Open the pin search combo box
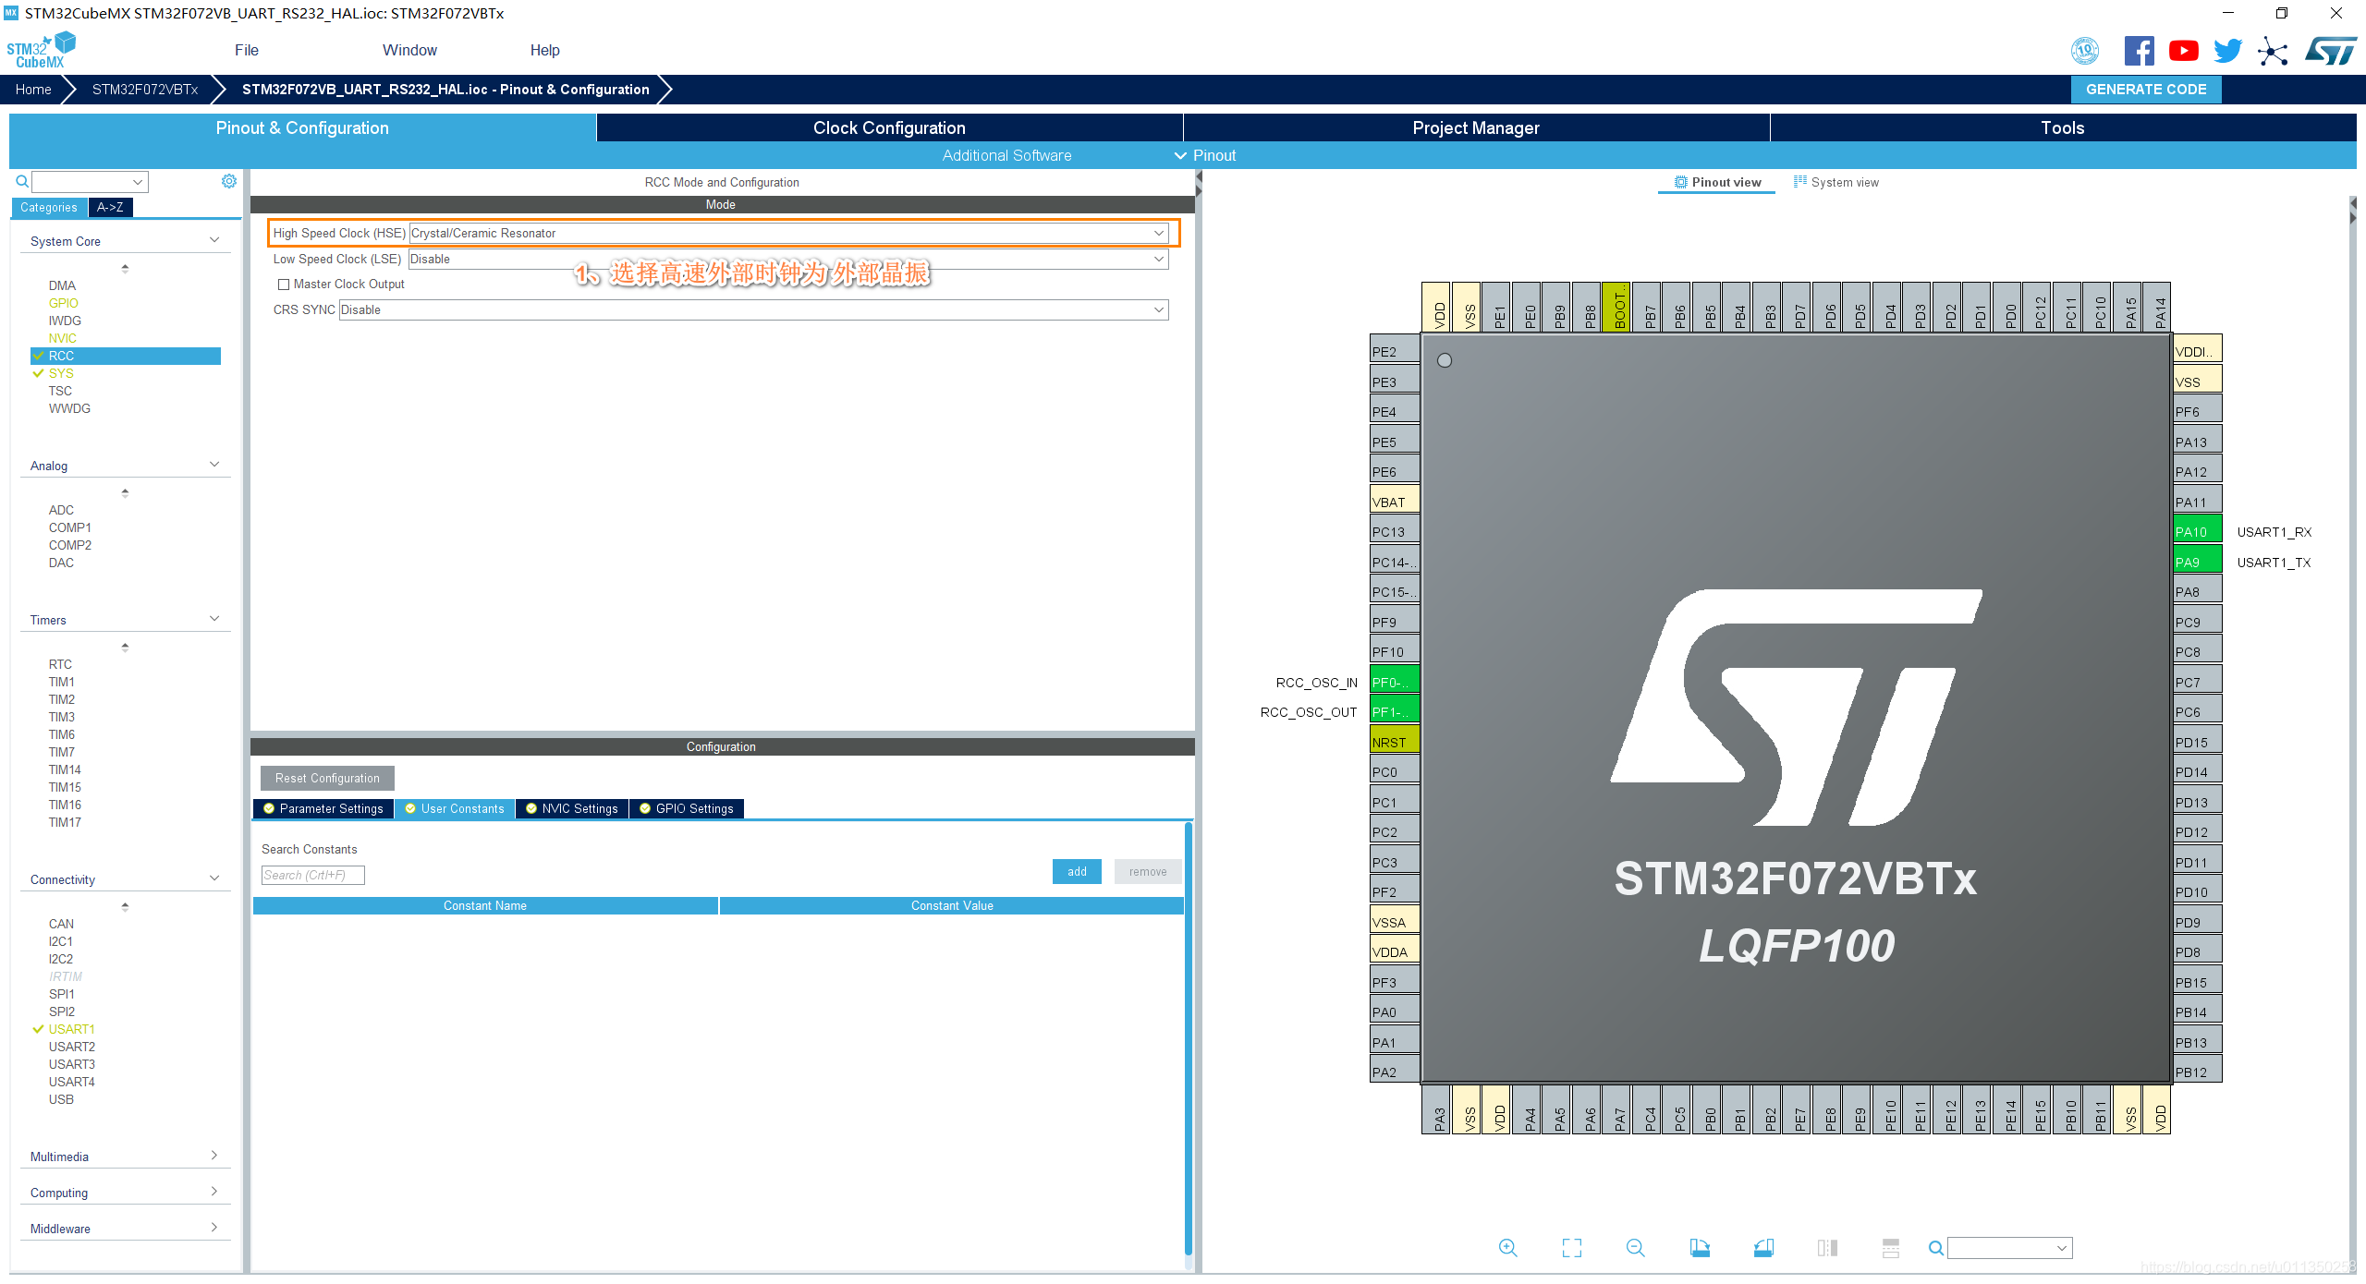2366x1284 pixels. coord(2009,1248)
